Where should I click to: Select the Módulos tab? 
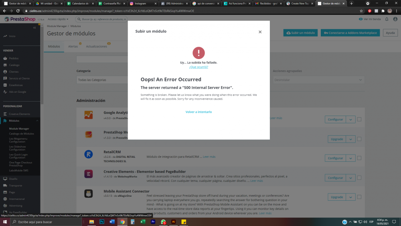(x=54, y=46)
